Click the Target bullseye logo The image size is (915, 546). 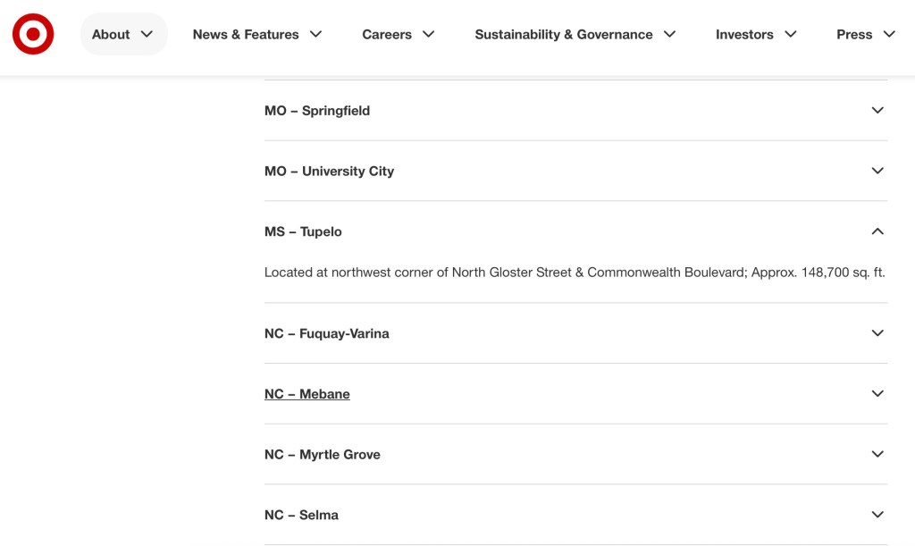pos(33,34)
